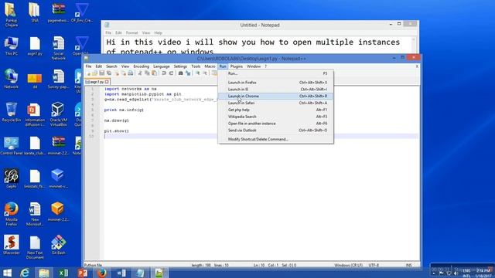
Task: Open Internet Explorer from the taskbar
Action: [25, 273]
